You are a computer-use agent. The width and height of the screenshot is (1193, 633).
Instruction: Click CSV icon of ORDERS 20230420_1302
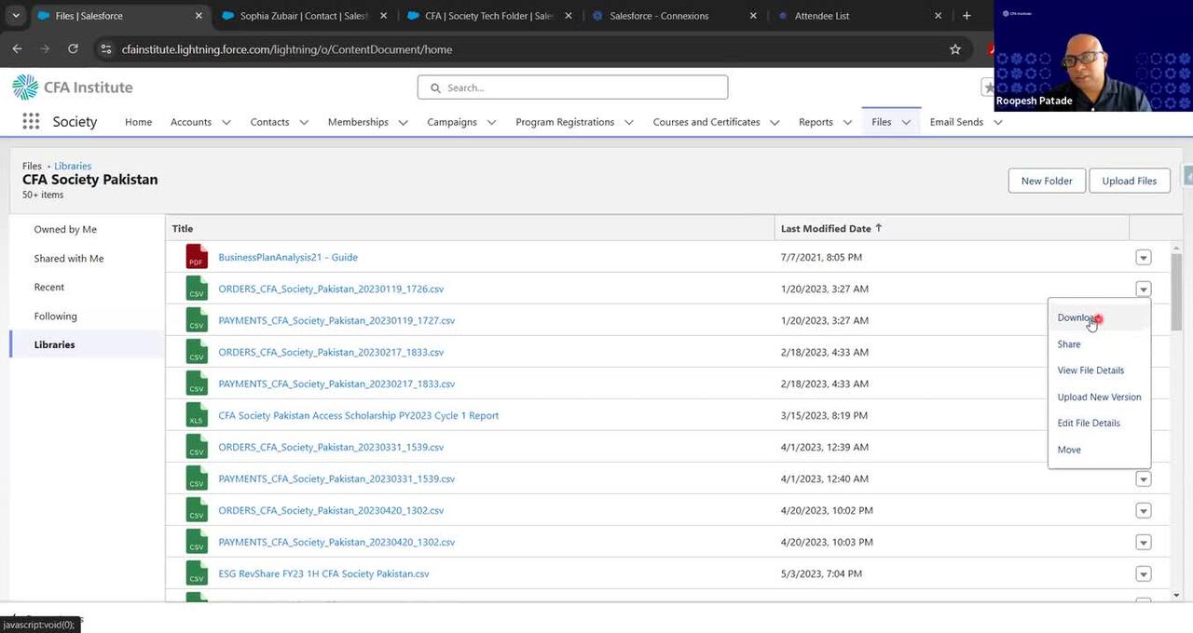coord(196,510)
